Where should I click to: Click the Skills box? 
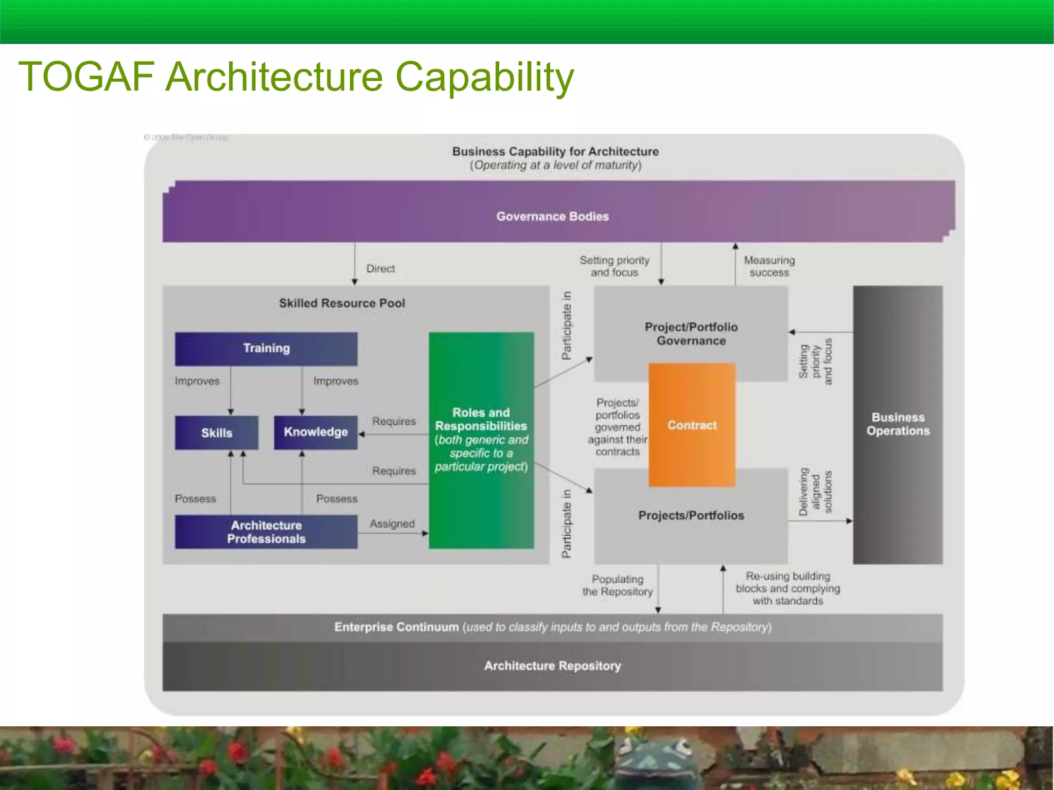point(216,433)
